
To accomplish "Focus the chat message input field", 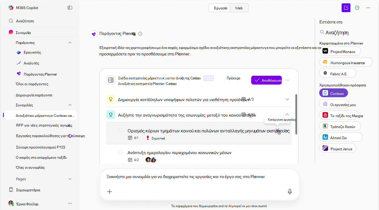I will coord(199,177).
